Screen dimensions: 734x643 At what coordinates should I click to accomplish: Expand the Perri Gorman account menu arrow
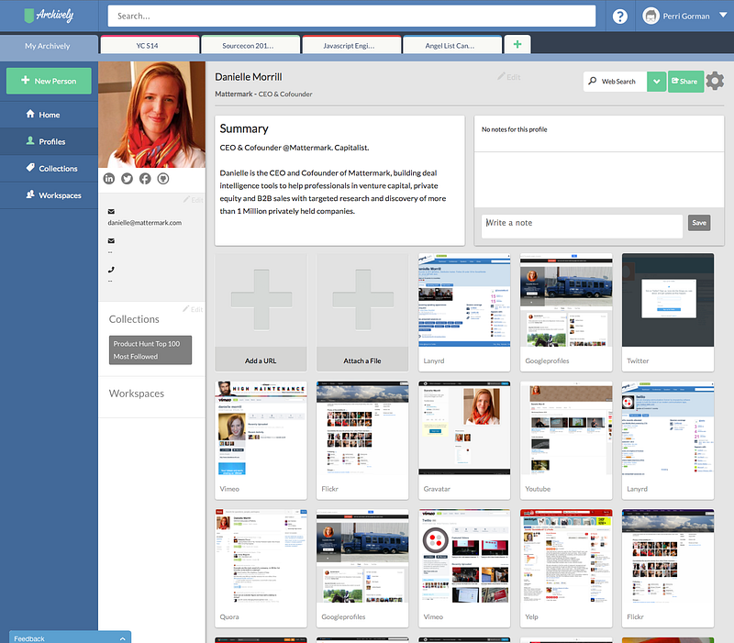pos(723,15)
